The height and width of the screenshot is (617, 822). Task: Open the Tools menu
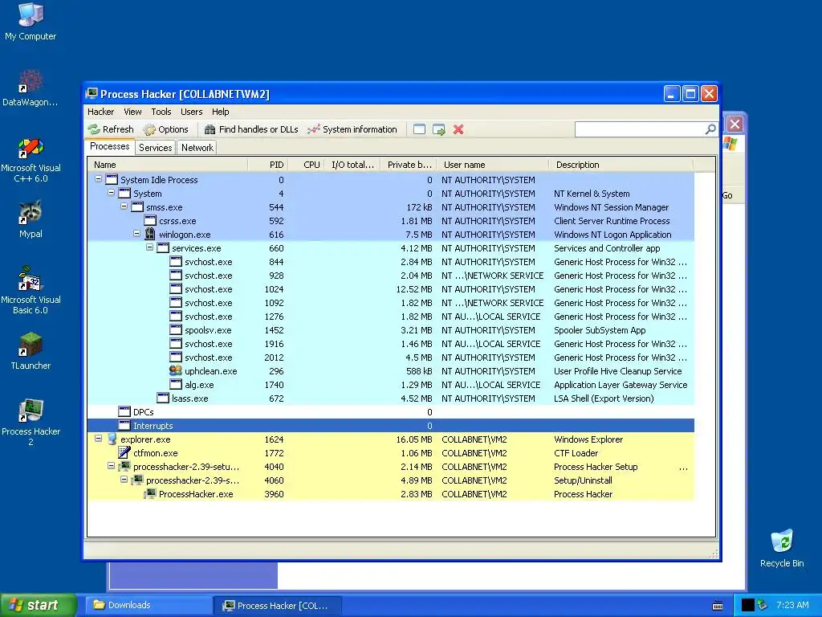pyautogui.click(x=161, y=112)
